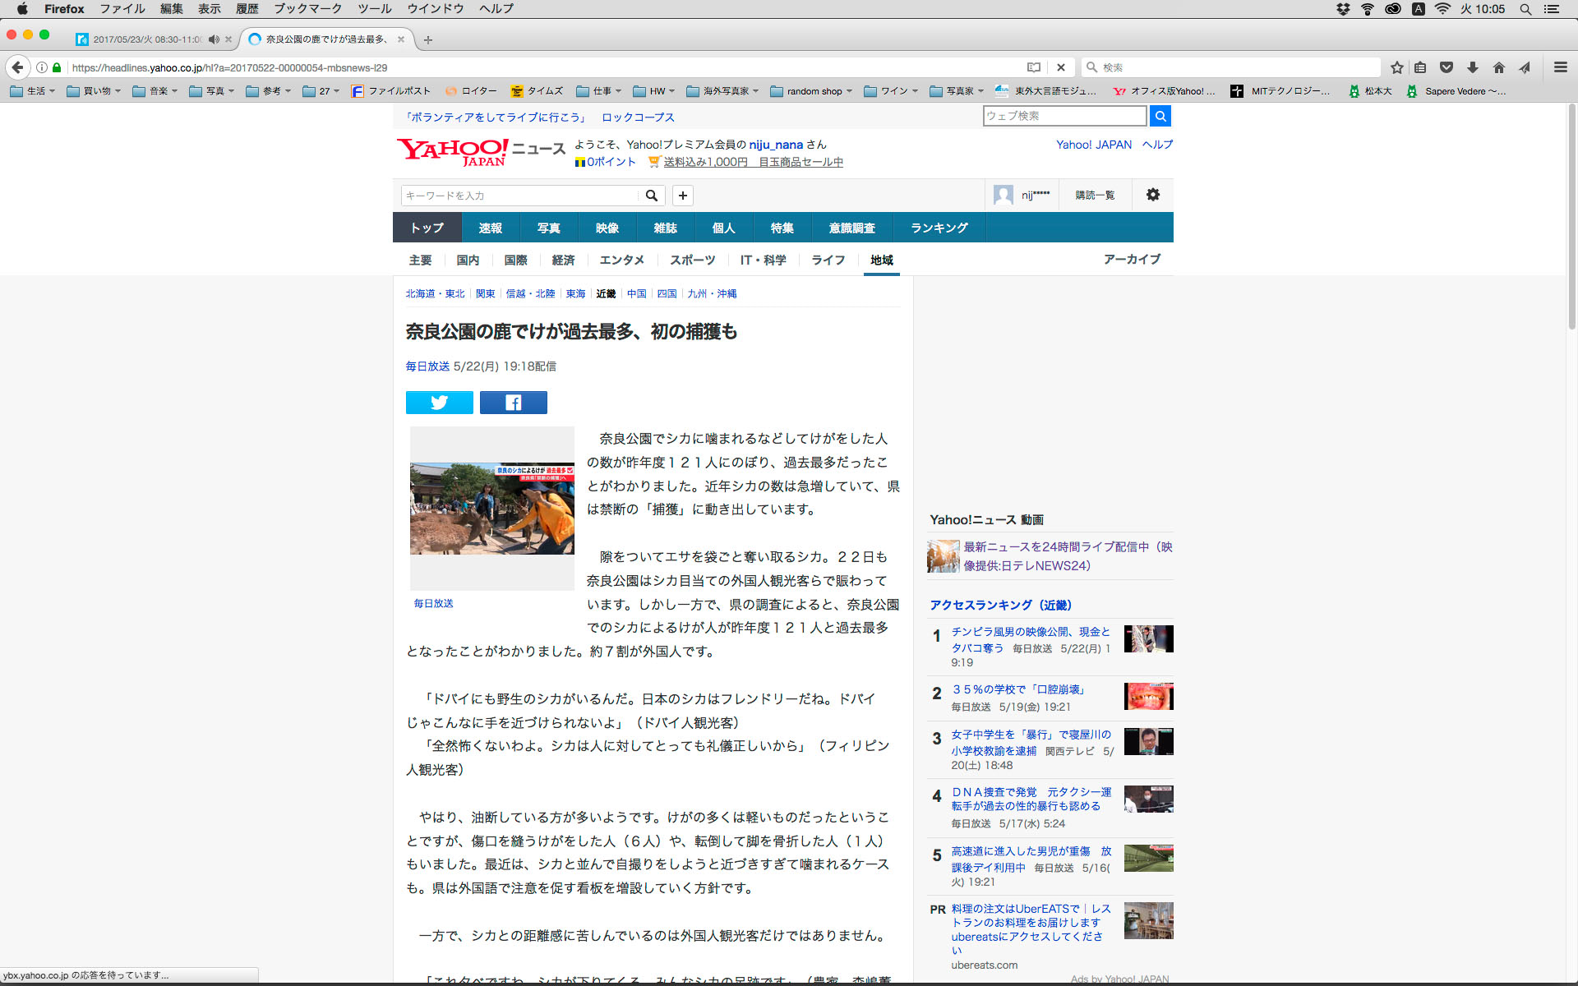The width and height of the screenshot is (1578, 986).
Task: Share article via Facebook button
Action: tap(513, 403)
